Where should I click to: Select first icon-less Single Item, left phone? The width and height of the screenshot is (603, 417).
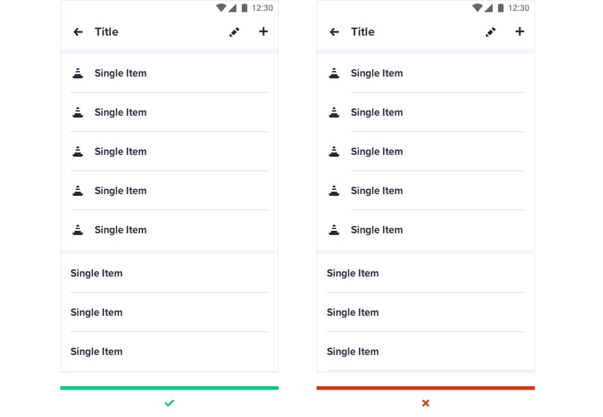click(169, 273)
